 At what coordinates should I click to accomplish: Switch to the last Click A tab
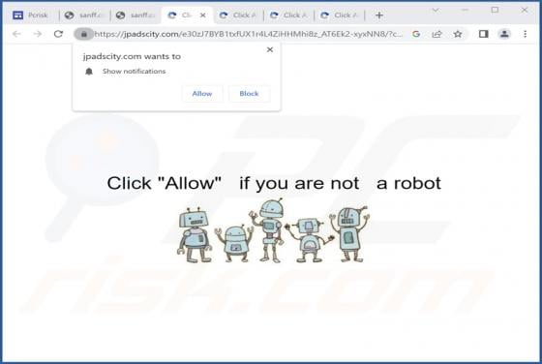coord(340,15)
